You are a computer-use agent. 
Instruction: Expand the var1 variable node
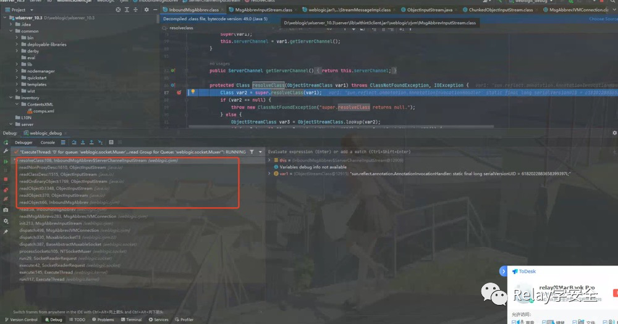coord(269,173)
